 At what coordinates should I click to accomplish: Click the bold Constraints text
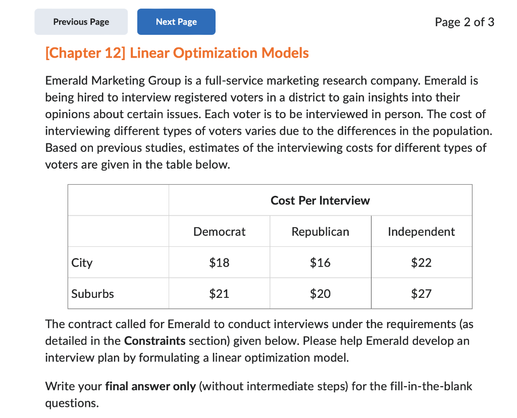(x=154, y=341)
